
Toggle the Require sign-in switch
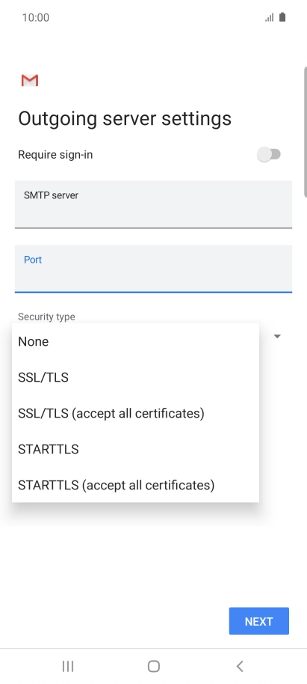click(x=269, y=154)
